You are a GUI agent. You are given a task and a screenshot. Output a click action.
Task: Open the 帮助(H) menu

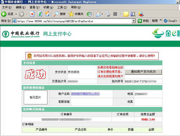pos(76,8)
